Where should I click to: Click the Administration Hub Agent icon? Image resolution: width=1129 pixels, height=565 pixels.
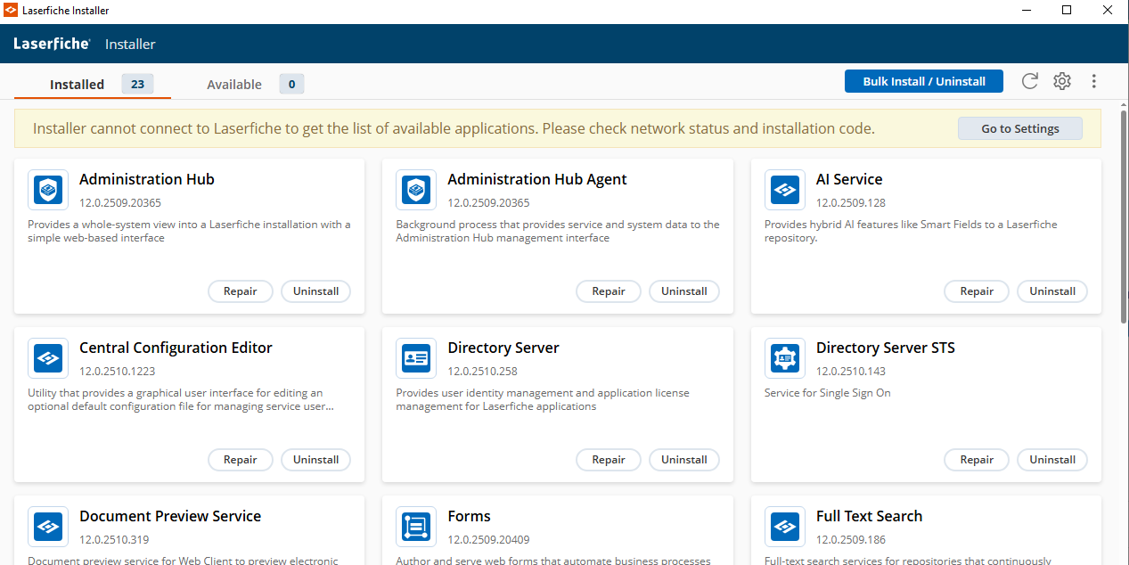tap(416, 190)
